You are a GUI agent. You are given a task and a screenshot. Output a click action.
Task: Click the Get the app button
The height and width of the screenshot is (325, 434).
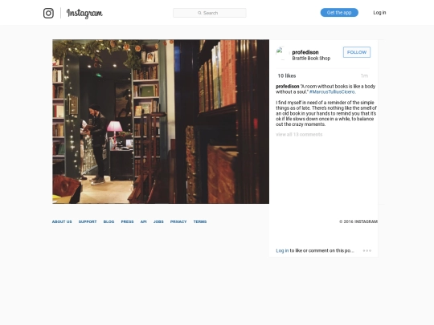click(339, 12)
